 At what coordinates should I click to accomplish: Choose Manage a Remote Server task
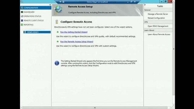point(158,14)
